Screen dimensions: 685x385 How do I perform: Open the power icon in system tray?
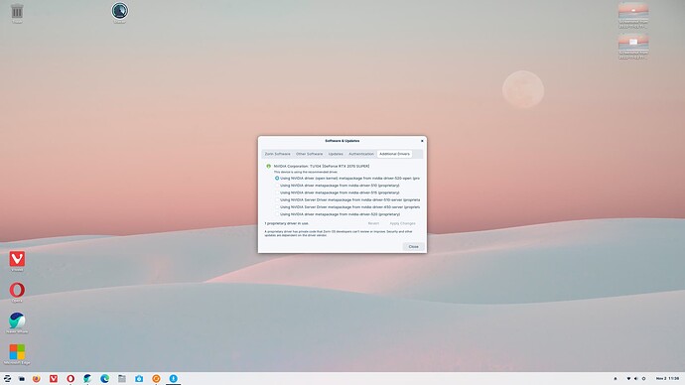[x=643, y=378]
